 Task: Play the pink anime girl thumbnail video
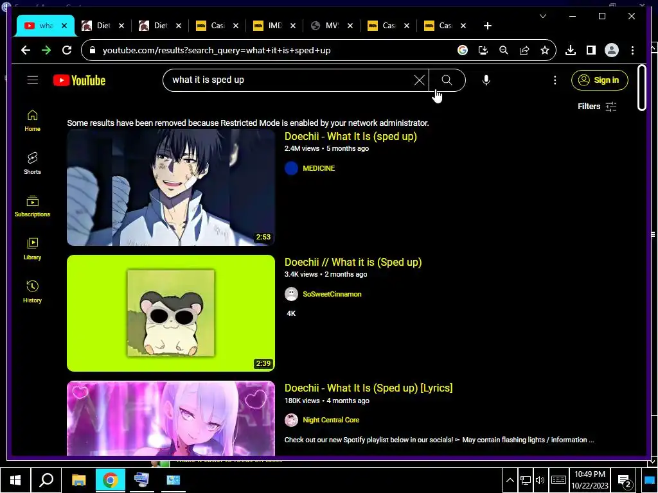pos(171,419)
